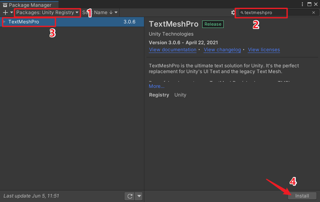
Task: Open the window kebab options menu
Action: pos(302,4)
